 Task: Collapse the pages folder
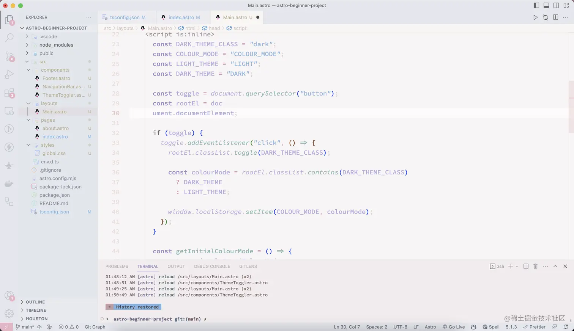[28, 120]
